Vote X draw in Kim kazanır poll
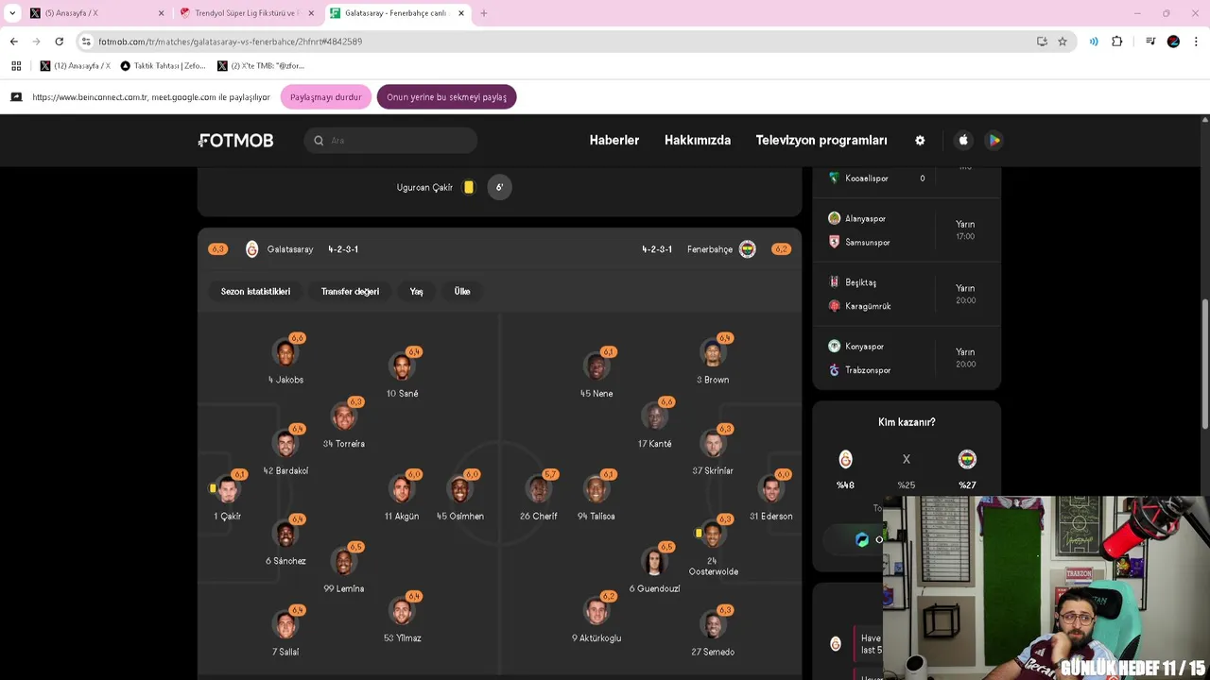 point(906,459)
